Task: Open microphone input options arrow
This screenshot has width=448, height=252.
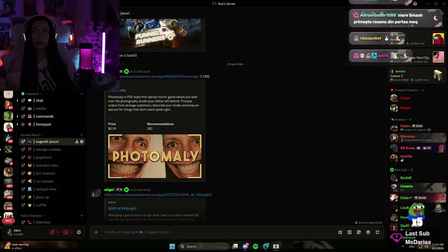Action: tap(58, 232)
